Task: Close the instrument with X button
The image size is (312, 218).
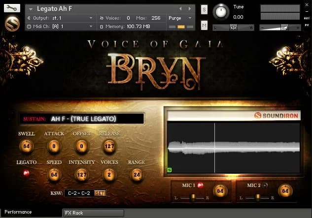Action: click(307, 5)
